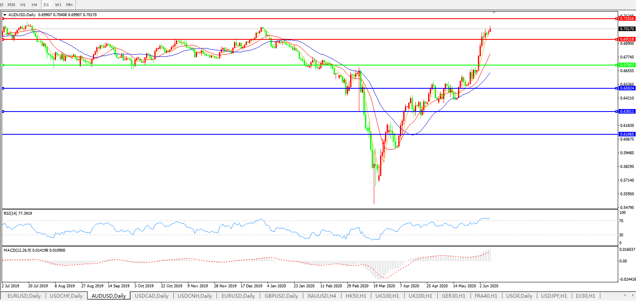Toggle the W1 timeframe button
The image size is (636, 301).
click(x=58, y=5)
